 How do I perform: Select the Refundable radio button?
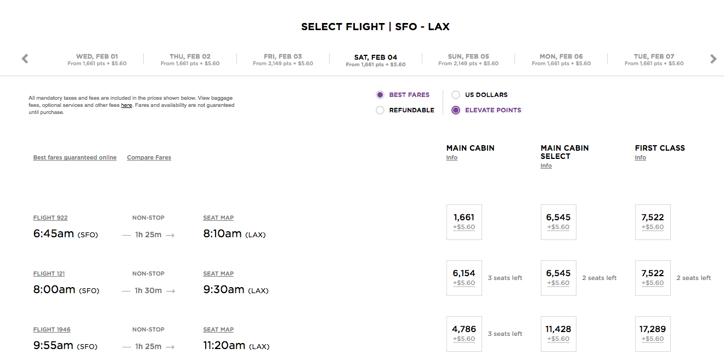point(380,110)
